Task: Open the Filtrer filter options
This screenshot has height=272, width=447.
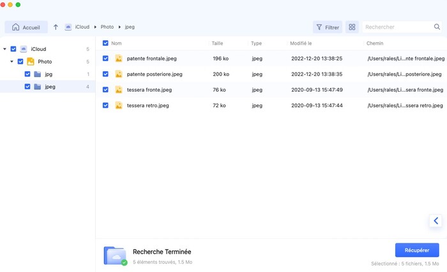Action: [327, 27]
